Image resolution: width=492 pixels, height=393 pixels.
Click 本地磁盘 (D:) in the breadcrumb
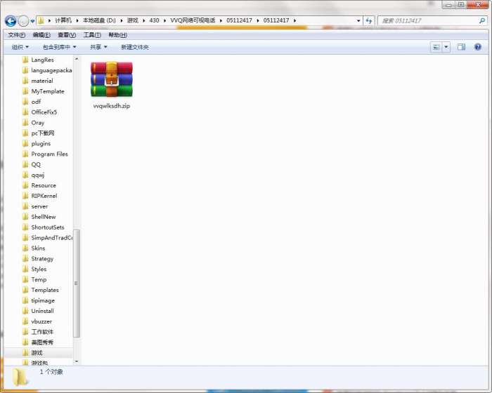99,20
